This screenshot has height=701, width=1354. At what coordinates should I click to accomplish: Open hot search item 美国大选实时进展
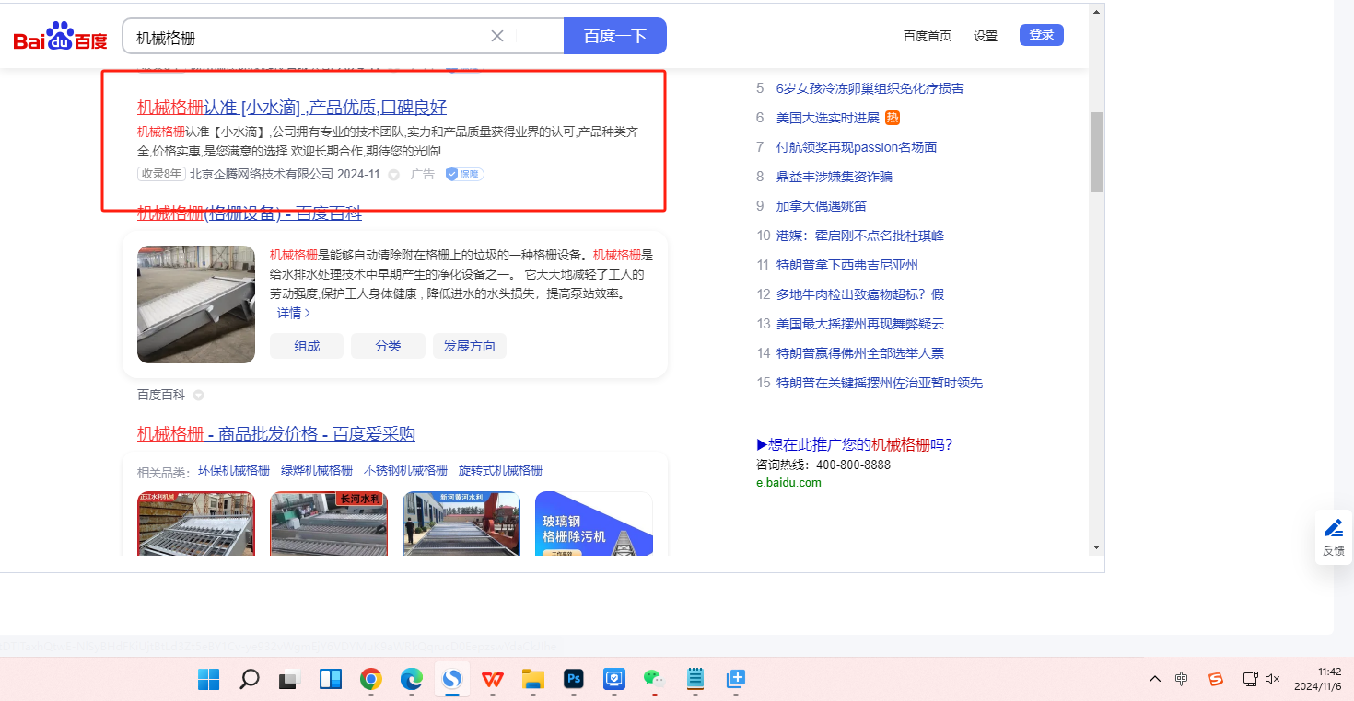(827, 118)
